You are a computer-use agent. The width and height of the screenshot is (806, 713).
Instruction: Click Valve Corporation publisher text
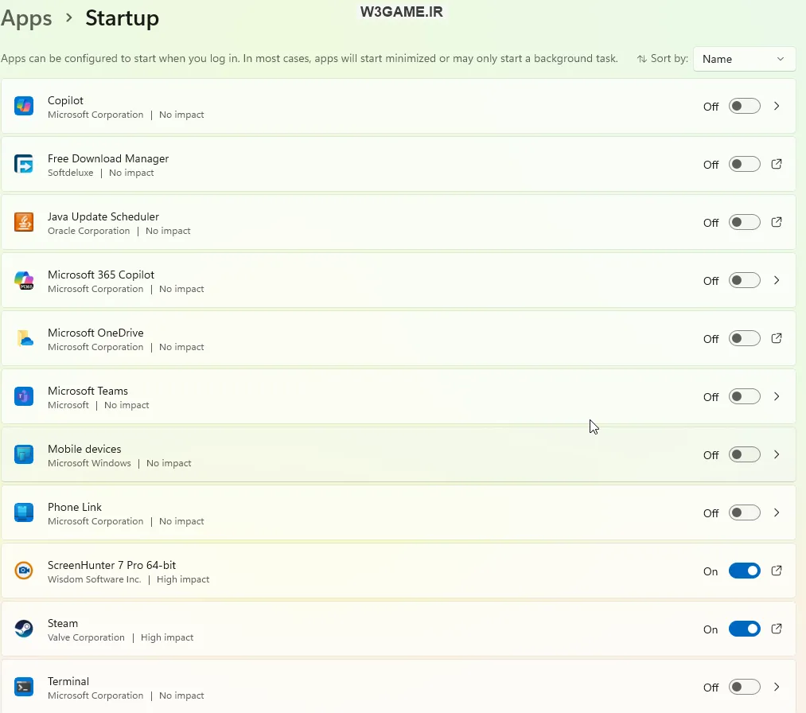click(x=87, y=637)
